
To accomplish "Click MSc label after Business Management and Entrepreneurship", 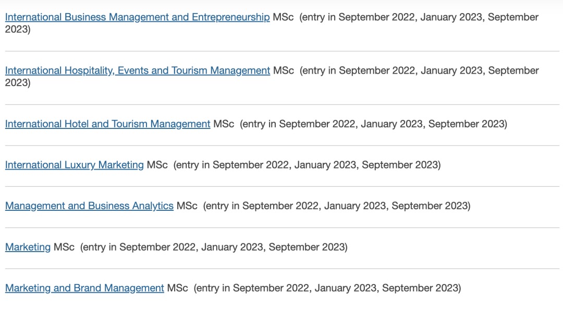I will 283,17.
